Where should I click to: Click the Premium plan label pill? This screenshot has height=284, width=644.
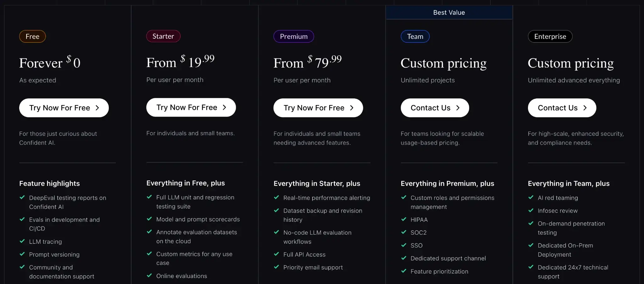[294, 36]
